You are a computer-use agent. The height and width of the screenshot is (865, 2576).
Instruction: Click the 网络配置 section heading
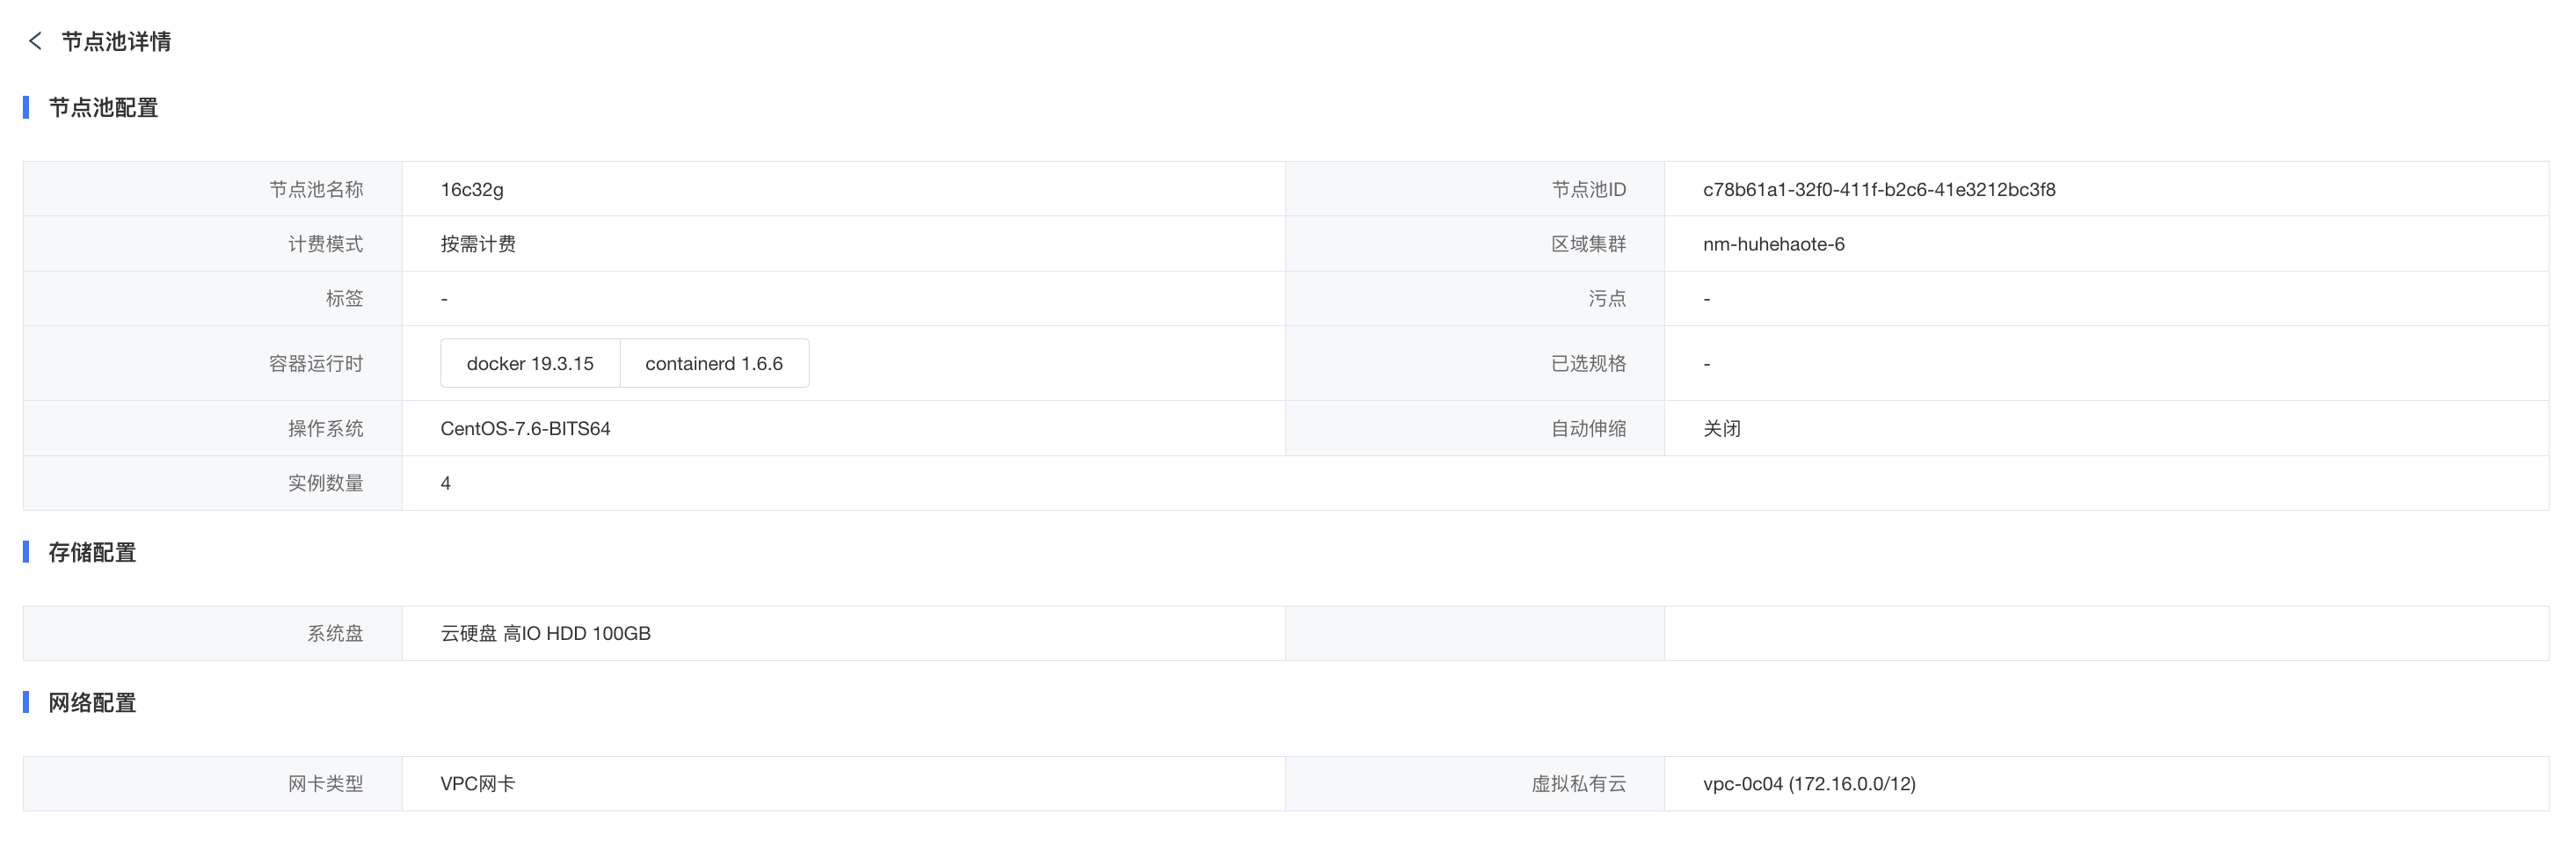point(92,703)
